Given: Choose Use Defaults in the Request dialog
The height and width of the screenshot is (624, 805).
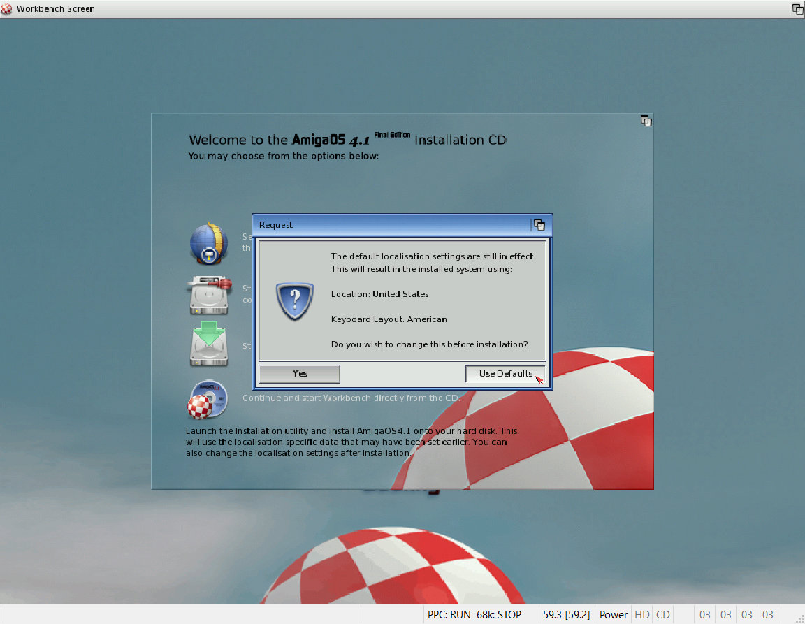Looking at the screenshot, I should pyautogui.click(x=505, y=374).
